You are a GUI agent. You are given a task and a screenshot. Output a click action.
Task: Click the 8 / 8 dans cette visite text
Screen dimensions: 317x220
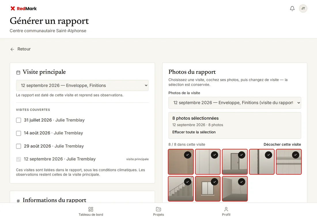coord(187,145)
